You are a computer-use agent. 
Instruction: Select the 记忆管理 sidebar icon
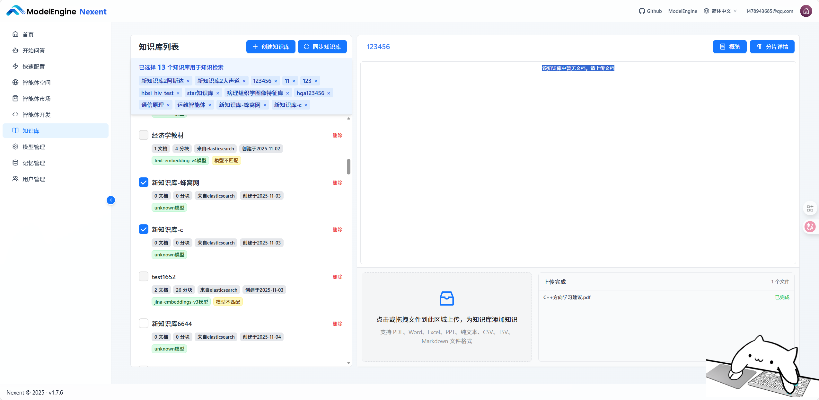(15, 163)
